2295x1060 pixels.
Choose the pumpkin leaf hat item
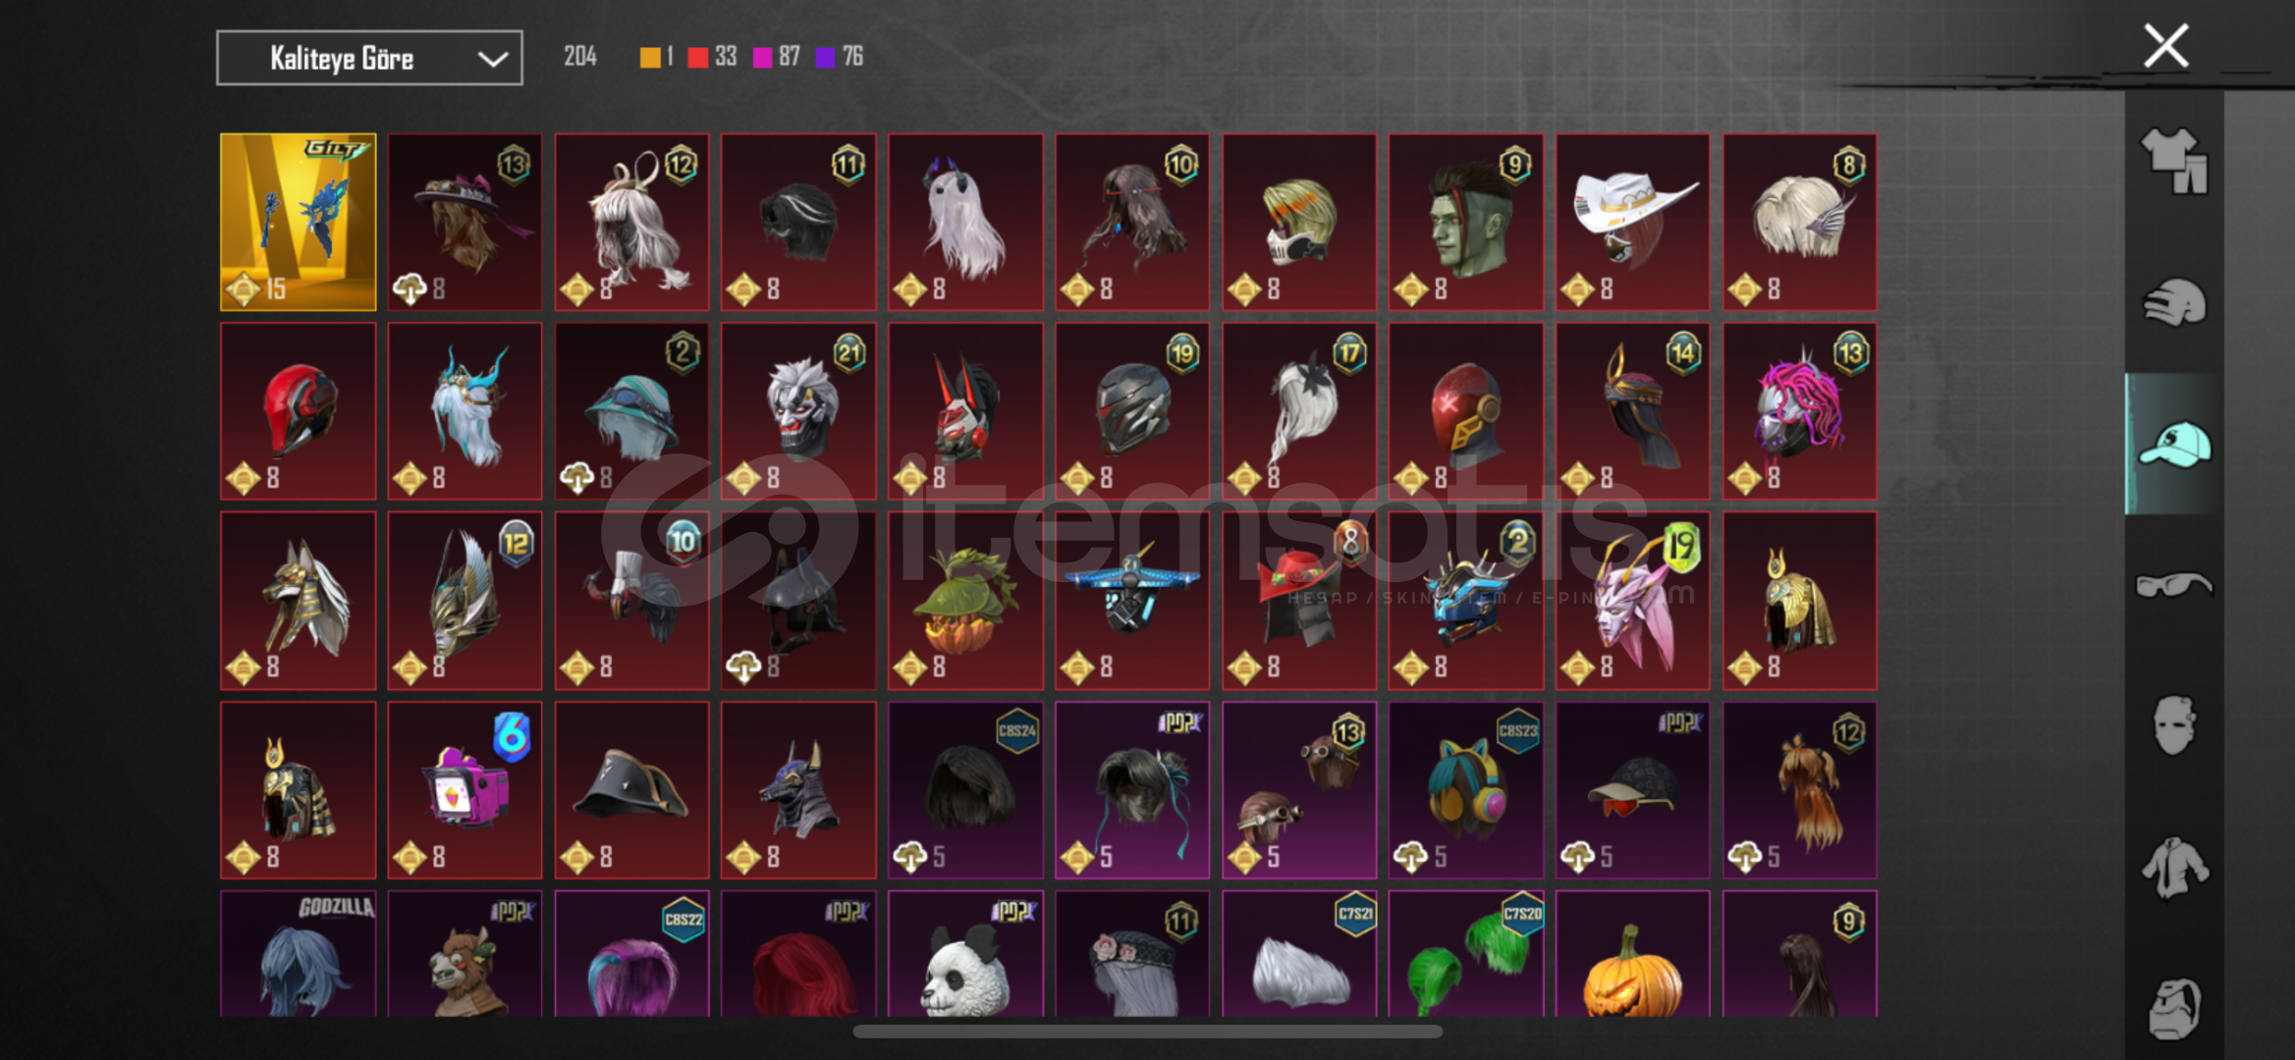pyautogui.click(x=965, y=600)
